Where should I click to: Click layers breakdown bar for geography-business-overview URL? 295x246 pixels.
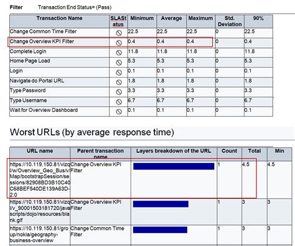tap(160, 230)
